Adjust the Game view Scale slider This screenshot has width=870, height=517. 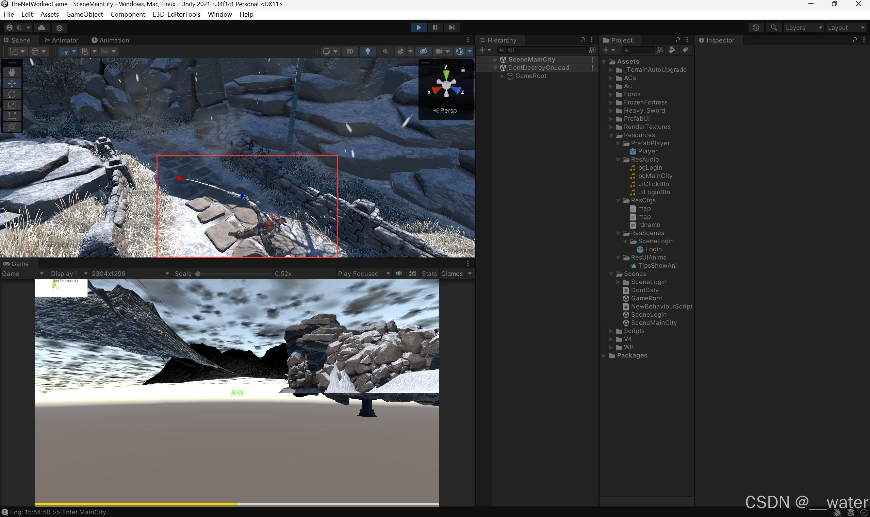click(198, 274)
